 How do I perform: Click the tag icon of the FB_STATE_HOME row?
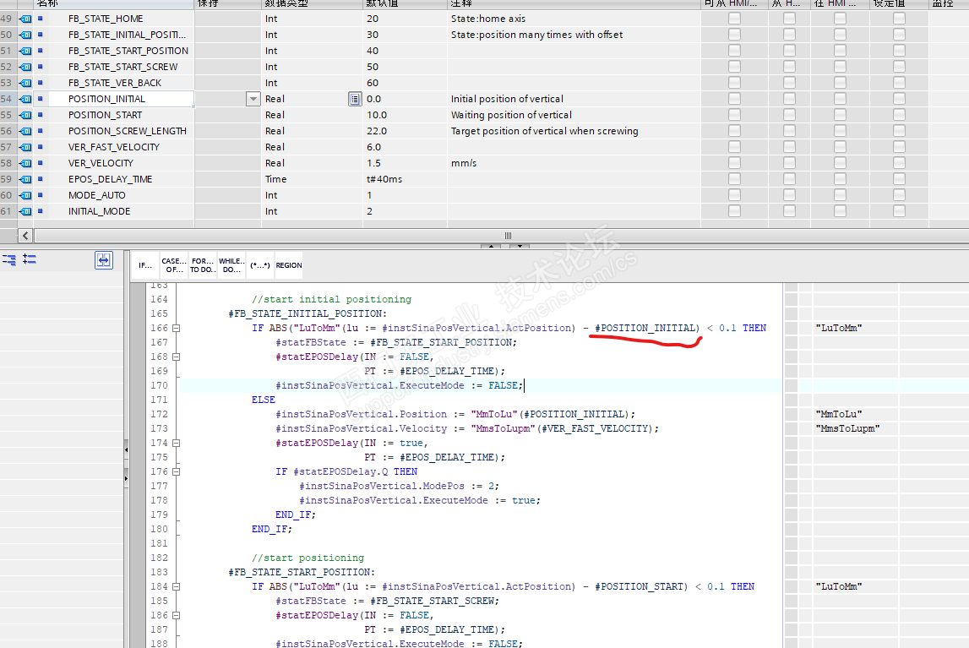tap(25, 19)
